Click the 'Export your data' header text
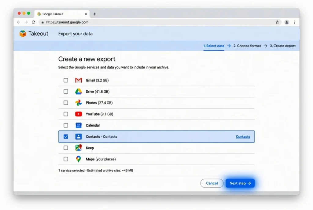 coord(75,34)
